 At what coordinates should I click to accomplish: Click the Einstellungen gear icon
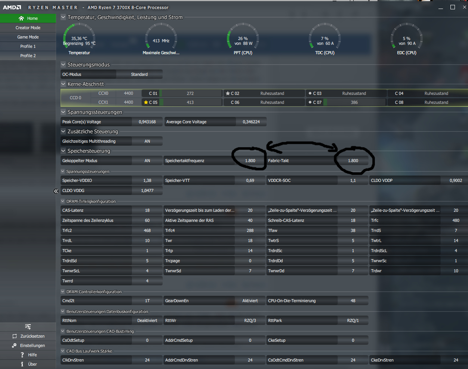[14, 345]
